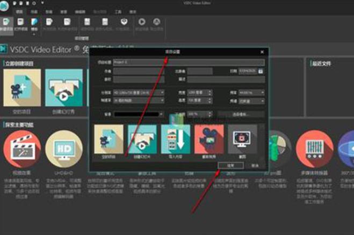Click the width stepper arrows in the dialog
The width and height of the screenshot is (354, 235).
(209, 92)
